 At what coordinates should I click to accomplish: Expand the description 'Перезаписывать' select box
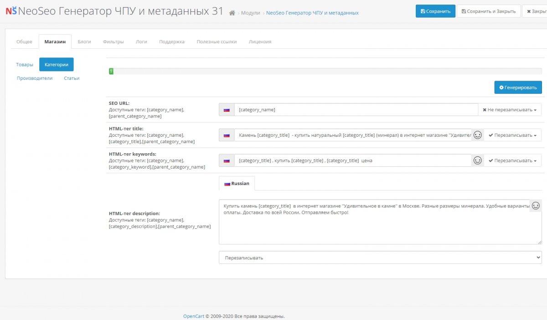pyautogui.click(x=380, y=258)
